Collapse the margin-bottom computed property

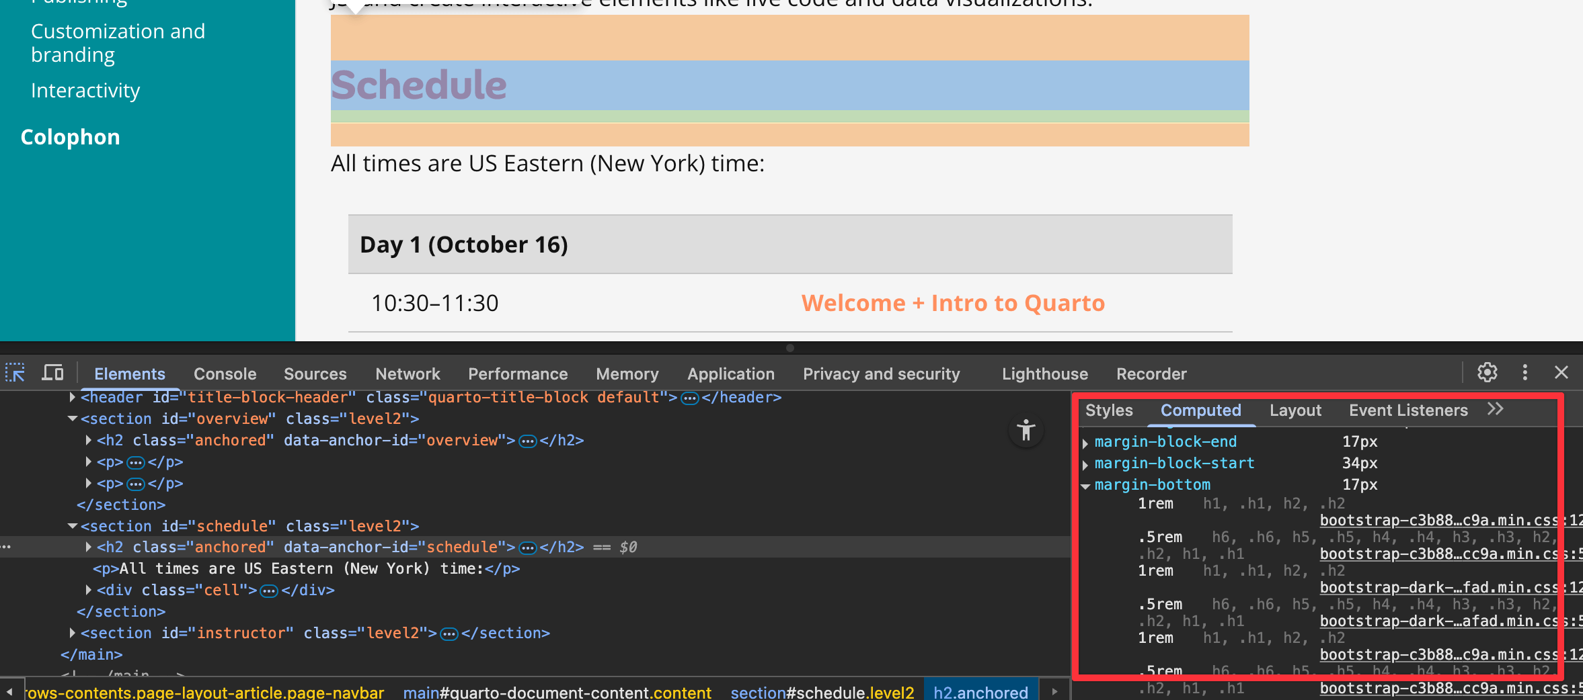1085,486
